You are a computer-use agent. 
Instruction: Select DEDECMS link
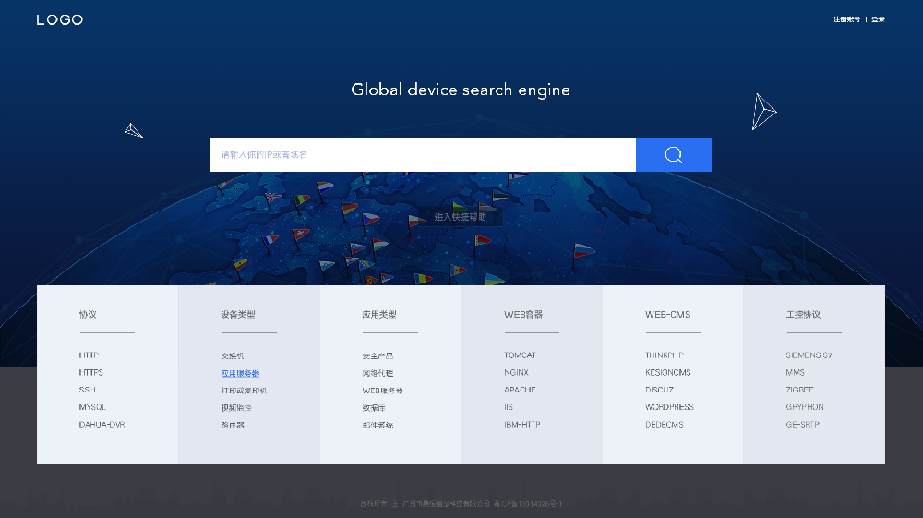pyautogui.click(x=665, y=425)
